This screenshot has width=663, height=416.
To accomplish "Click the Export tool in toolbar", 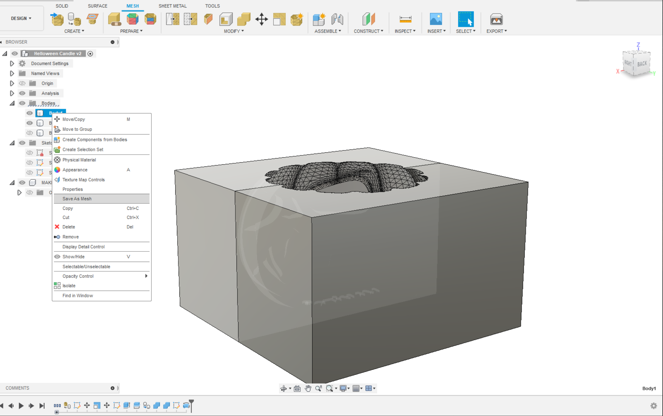I will pos(496,19).
